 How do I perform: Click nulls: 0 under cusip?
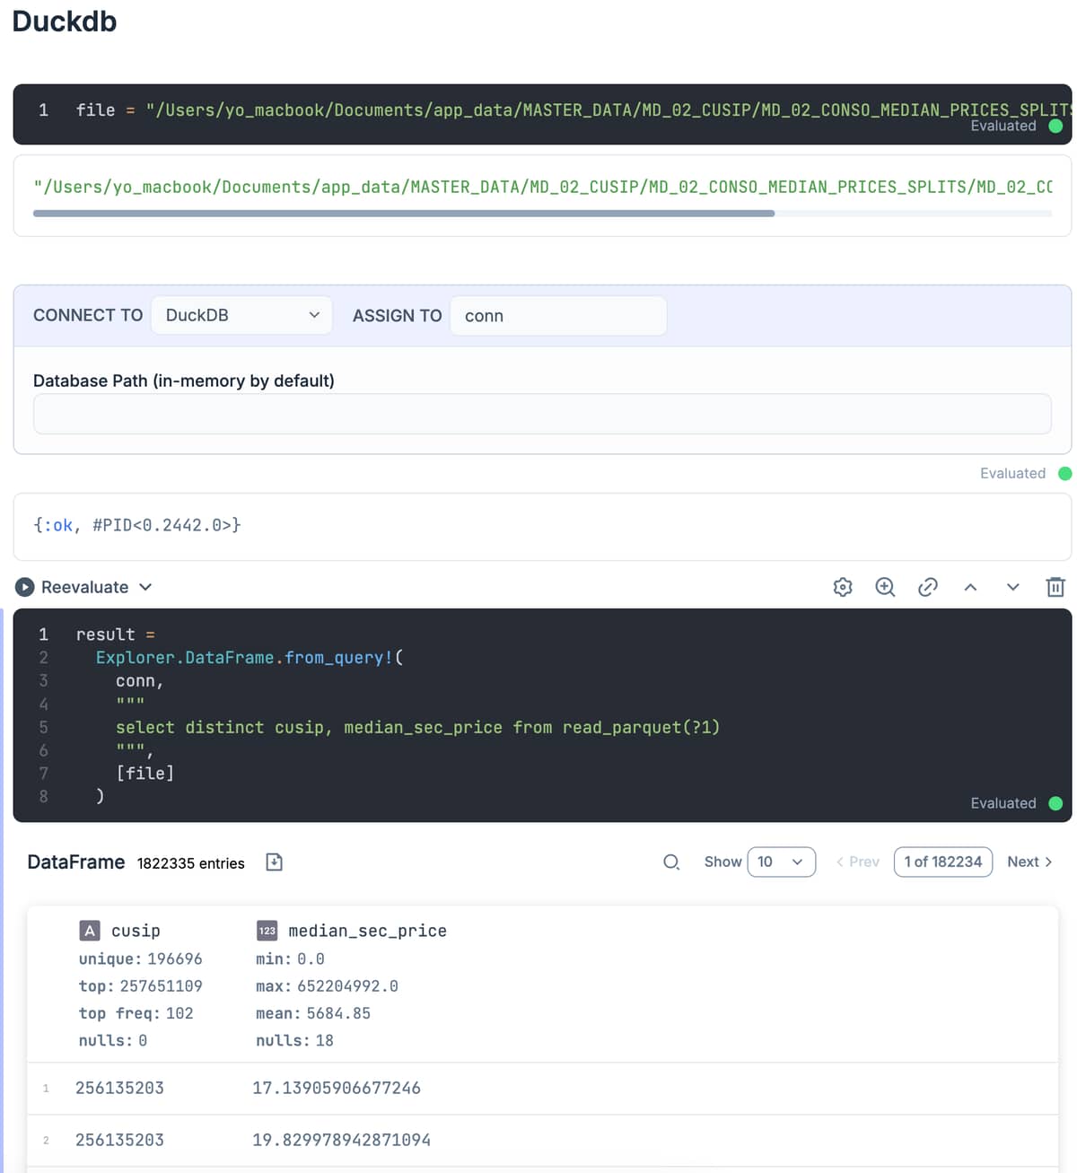coord(113,1040)
